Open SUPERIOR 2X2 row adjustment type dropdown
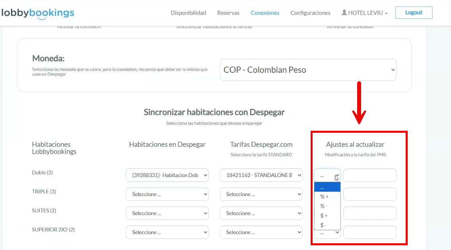 pos(327,234)
